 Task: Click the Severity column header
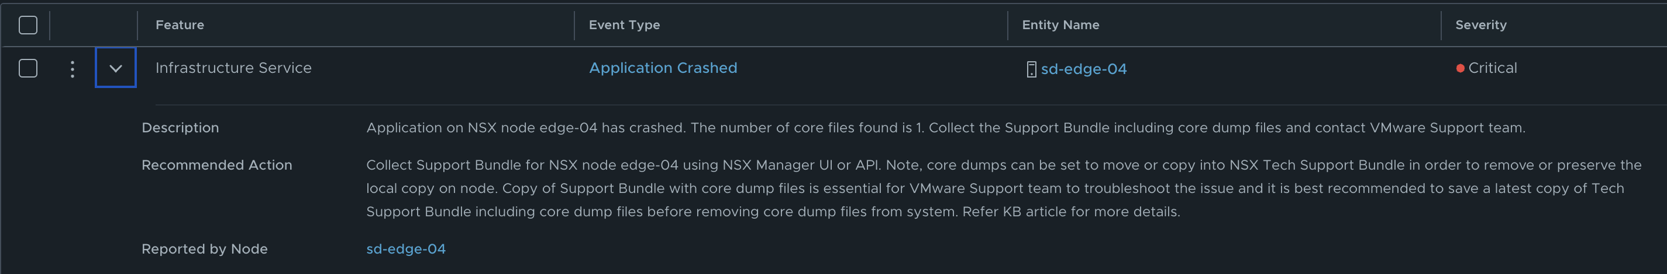tap(1480, 25)
